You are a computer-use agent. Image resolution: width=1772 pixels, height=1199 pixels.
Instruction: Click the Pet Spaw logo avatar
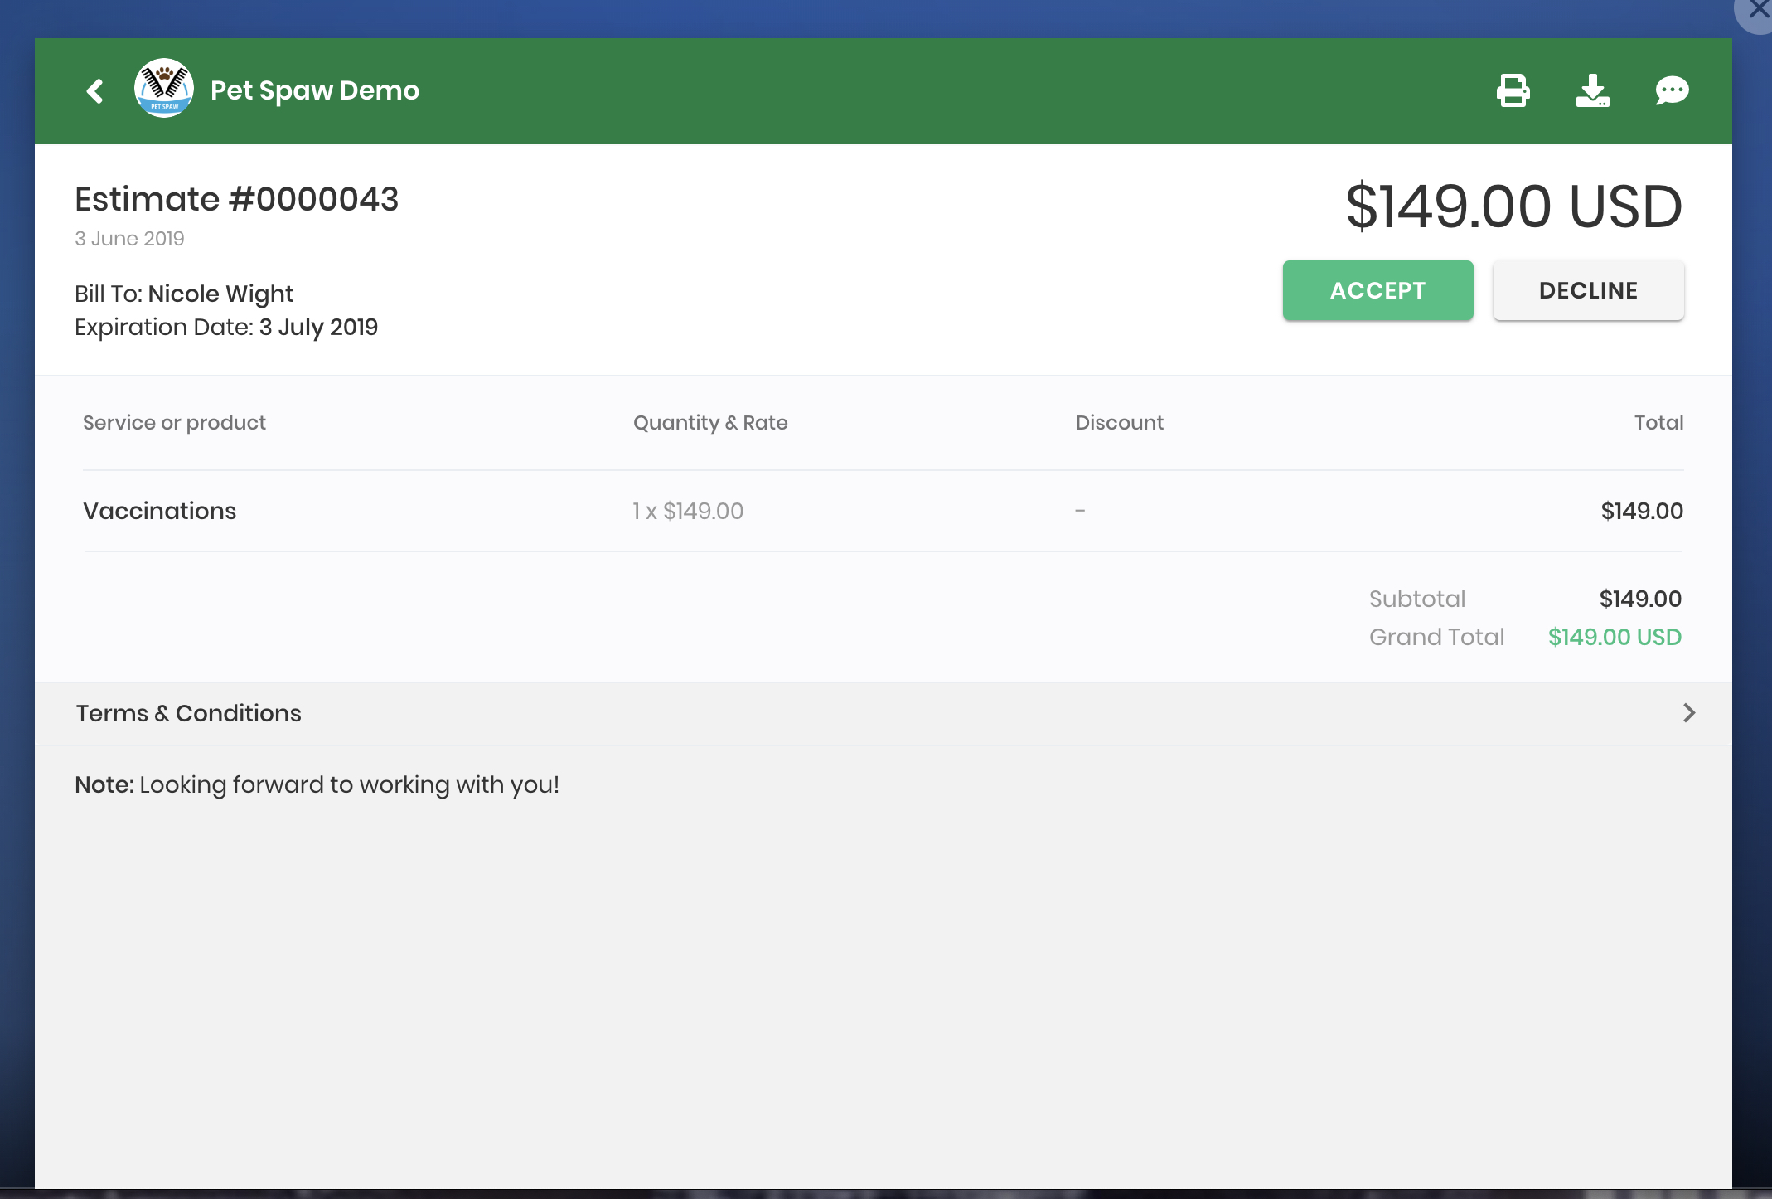(x=164, y=88)
